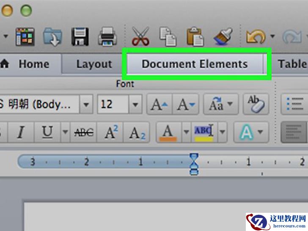Screen dimensions: 308x231
Task: Click the green zoom window button
Action: point(26,10)
